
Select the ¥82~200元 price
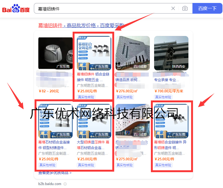click(x=49, y=91)
